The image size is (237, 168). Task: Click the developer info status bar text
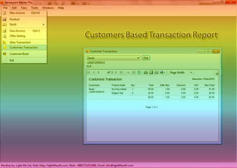[x=67, y=165]
